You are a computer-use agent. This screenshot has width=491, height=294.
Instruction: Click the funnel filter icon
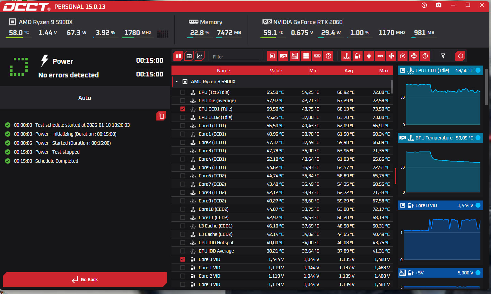click(x=443, y=56)
